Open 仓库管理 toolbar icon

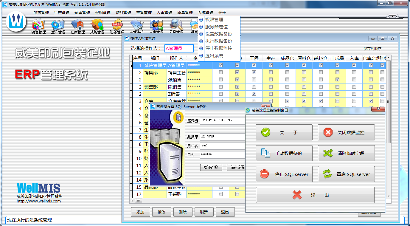click(77, 24)
